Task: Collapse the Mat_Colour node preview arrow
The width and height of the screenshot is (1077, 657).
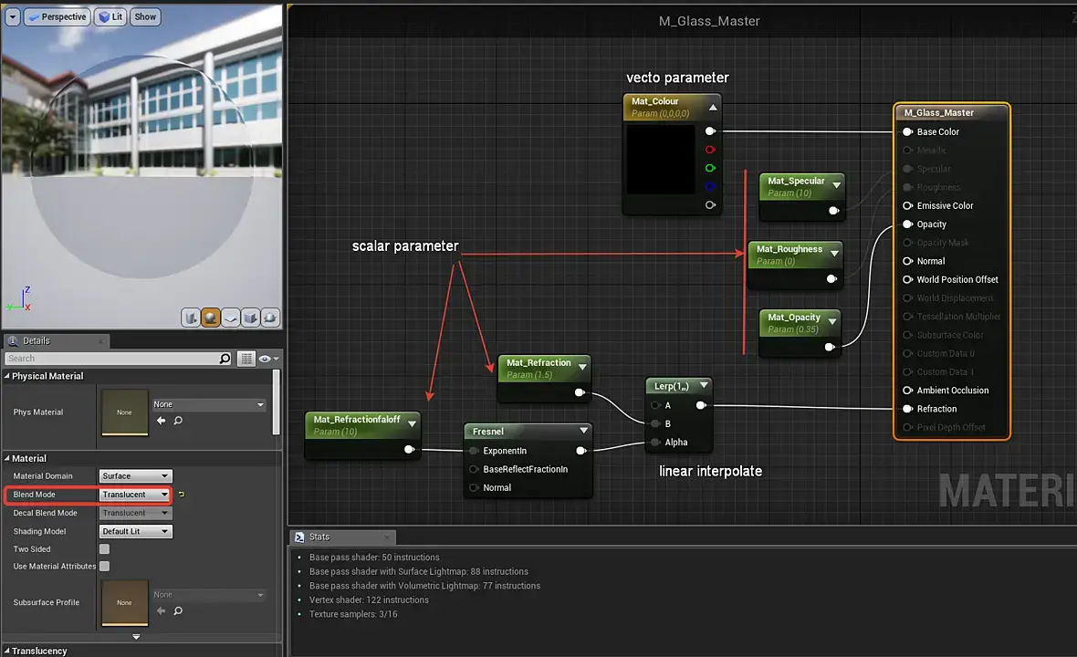Action: click(x=713, y=107)
